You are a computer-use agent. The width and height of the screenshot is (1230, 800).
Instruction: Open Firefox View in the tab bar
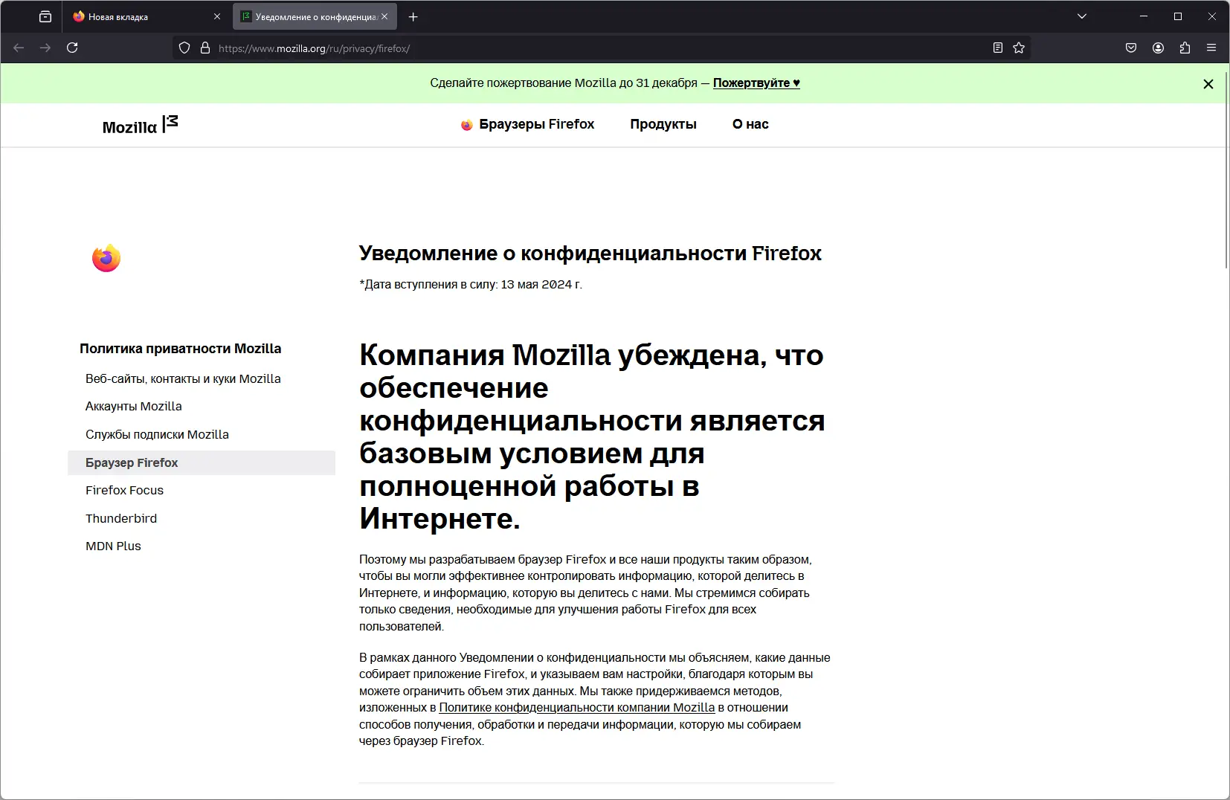coord(45,16)
